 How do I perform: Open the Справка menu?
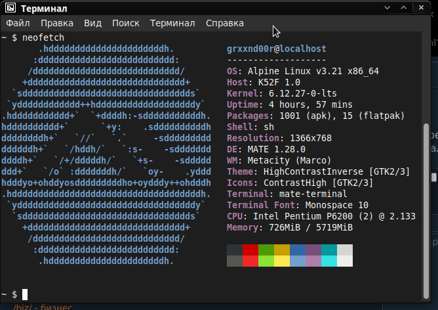point(224,23)
